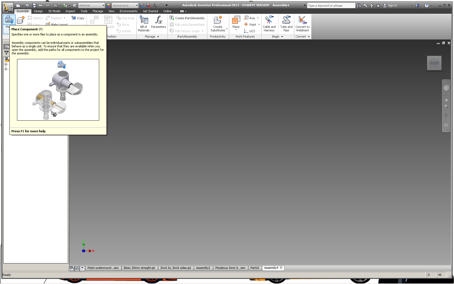This screenshot has height=284, width=454.
Task: Click the cascade windows button at bottom
Action: [x=72, y=268]
